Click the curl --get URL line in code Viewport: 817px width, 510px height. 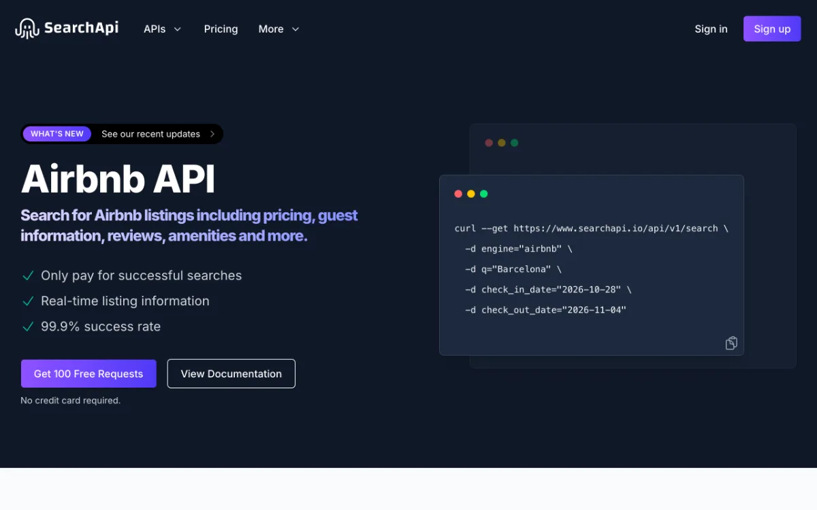click(x=592, y=228)
